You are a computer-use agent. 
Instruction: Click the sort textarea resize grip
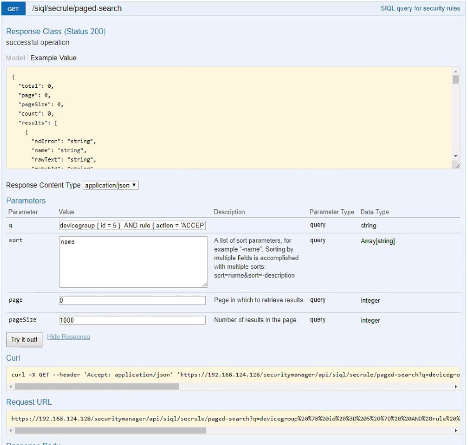tap(205, 285)
